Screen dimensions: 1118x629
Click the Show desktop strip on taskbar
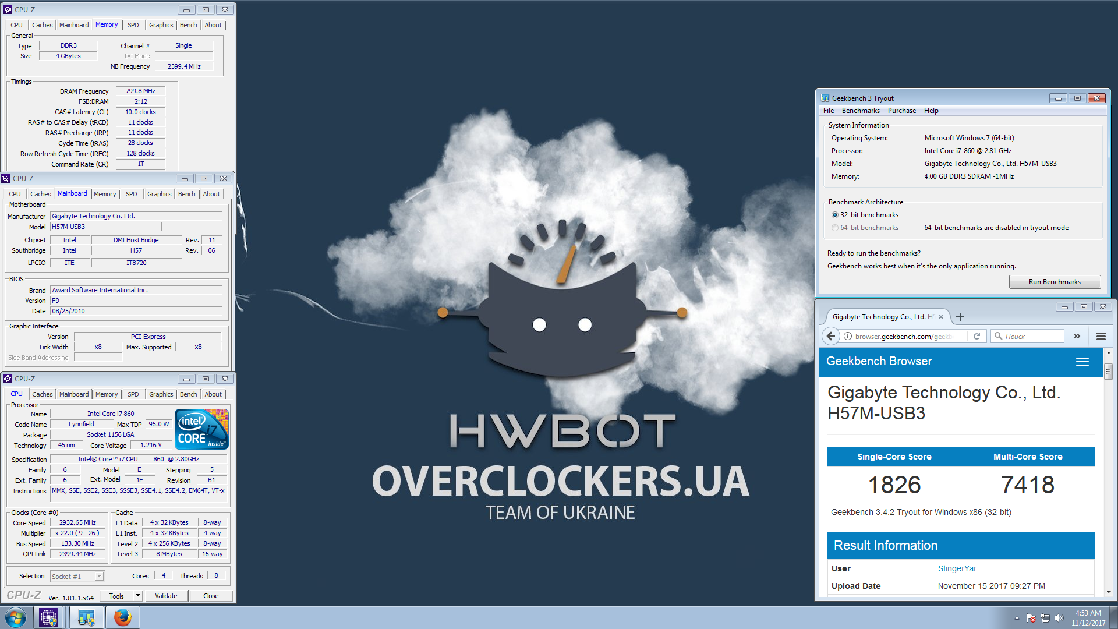tap(1113, 617)
